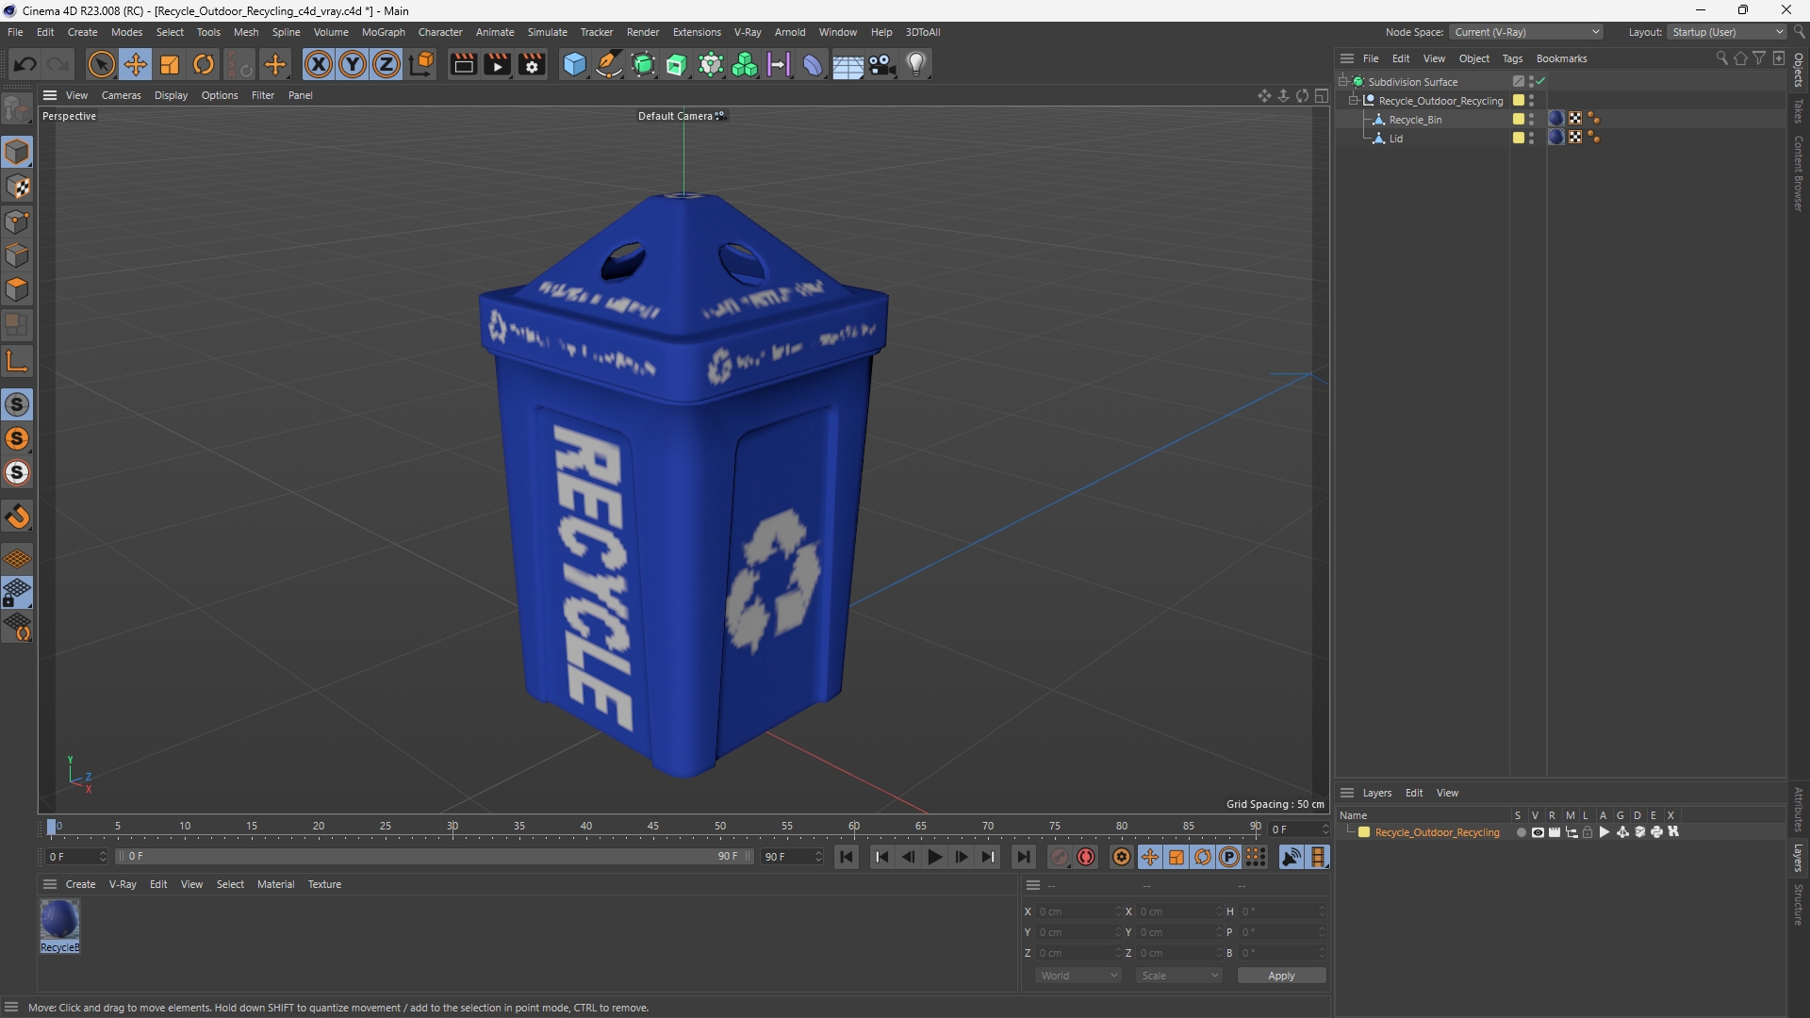
Task: Add a Camera object
Action: (881, 64)
